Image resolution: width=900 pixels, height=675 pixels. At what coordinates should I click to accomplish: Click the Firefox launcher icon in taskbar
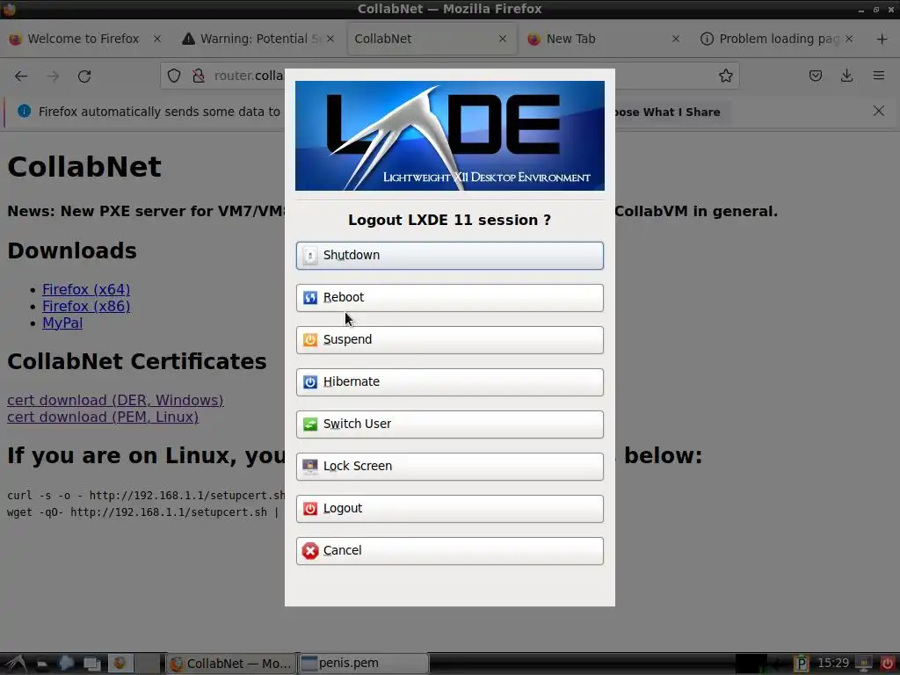tap(120, 664)
